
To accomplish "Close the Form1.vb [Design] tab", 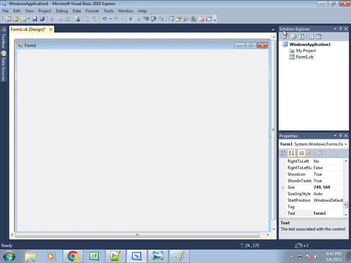I will (x=51, y=29).
